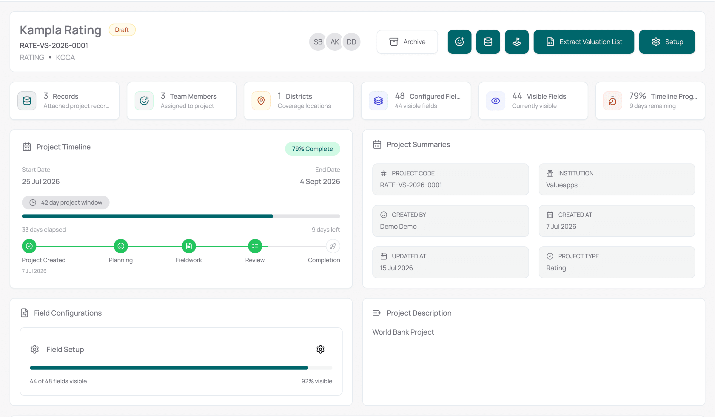Click the Created By smiley icon

click(x=384, y=215)
